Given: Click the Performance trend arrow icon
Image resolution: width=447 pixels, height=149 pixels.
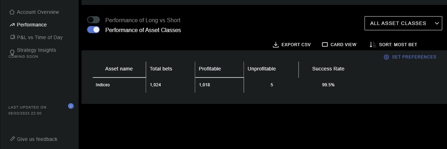Looking at the screenshot, I should coord(12,25).
